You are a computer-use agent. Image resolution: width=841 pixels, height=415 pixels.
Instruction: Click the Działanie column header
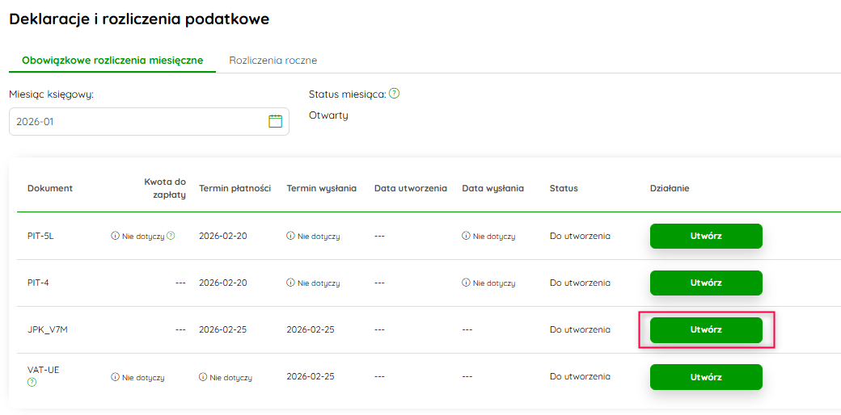click(x=670, y=188)
